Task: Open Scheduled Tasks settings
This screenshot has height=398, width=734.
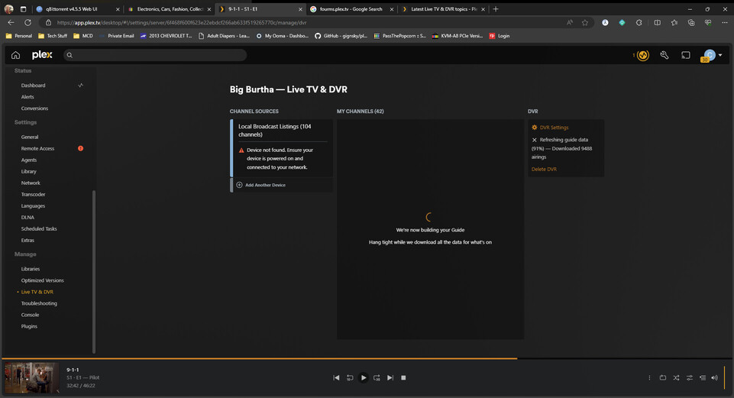Action: [39, 229]
